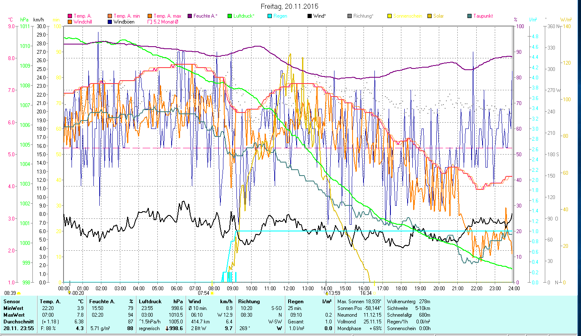
Task: Click the sun icon beside 08:39
Action: point(19,293)
